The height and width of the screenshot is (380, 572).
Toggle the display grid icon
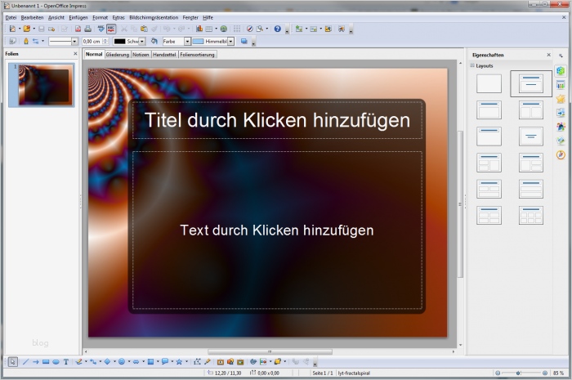point(237,29)
